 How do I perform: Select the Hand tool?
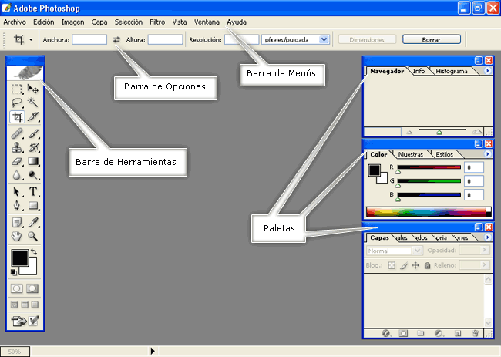pos(17,236)
